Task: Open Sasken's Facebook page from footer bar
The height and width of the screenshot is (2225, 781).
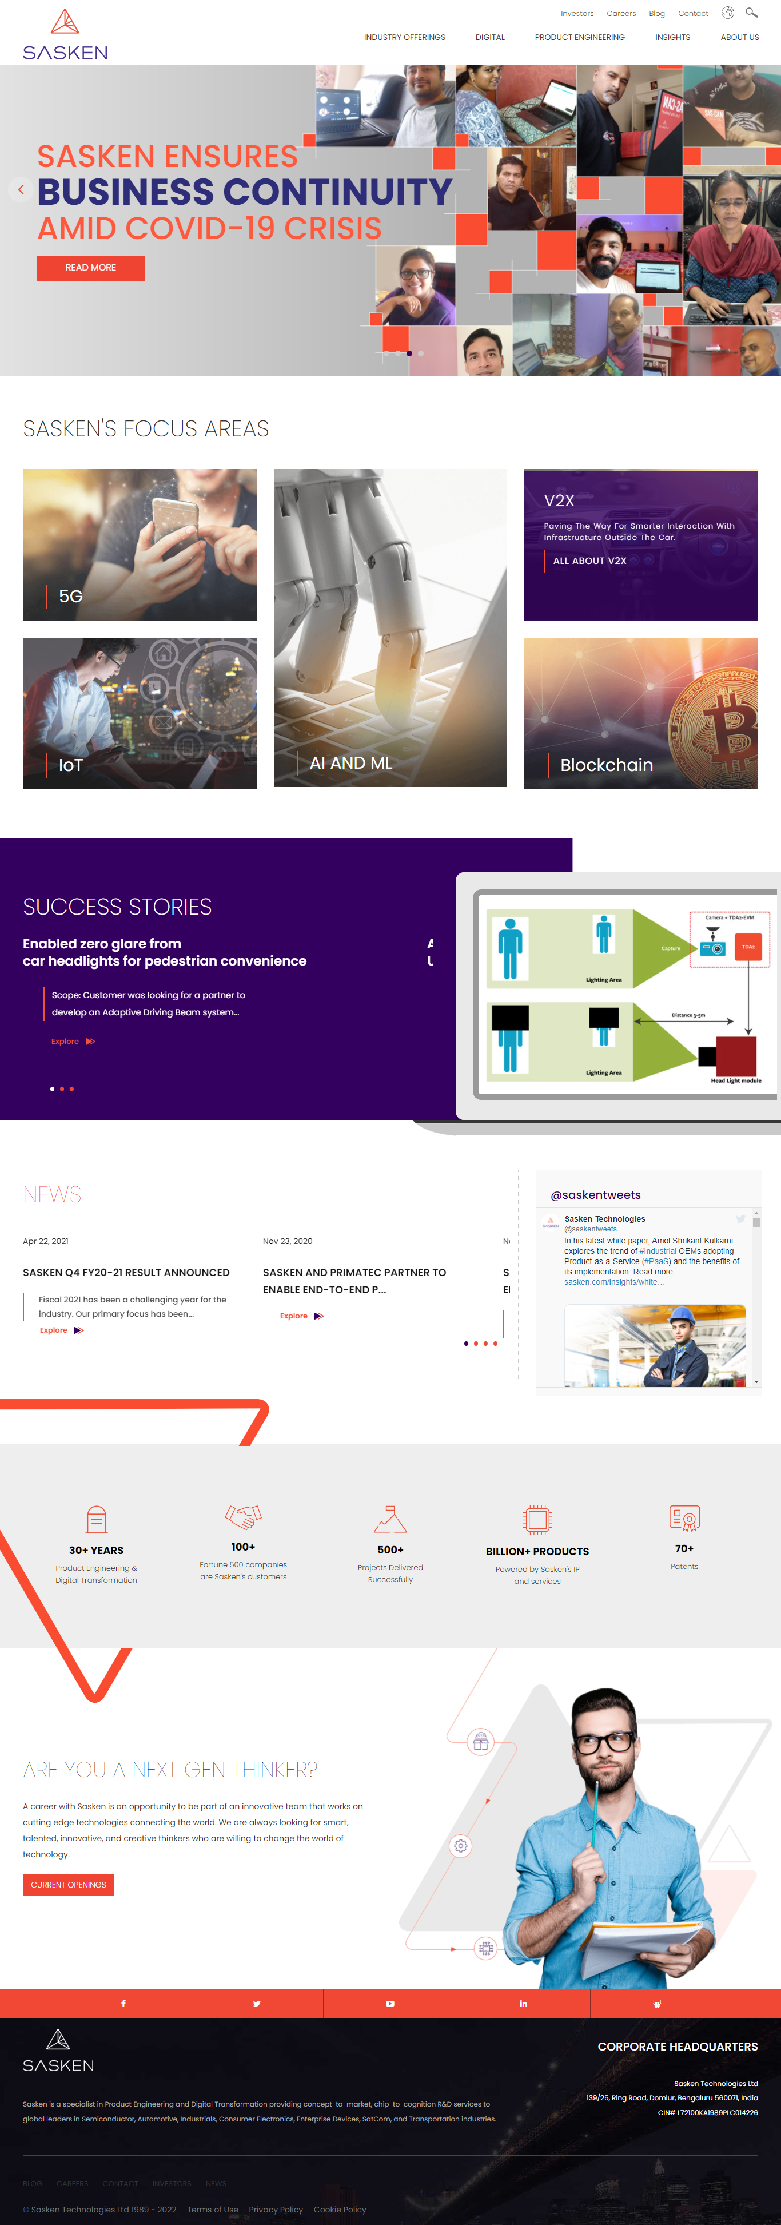Action: 123,2003
